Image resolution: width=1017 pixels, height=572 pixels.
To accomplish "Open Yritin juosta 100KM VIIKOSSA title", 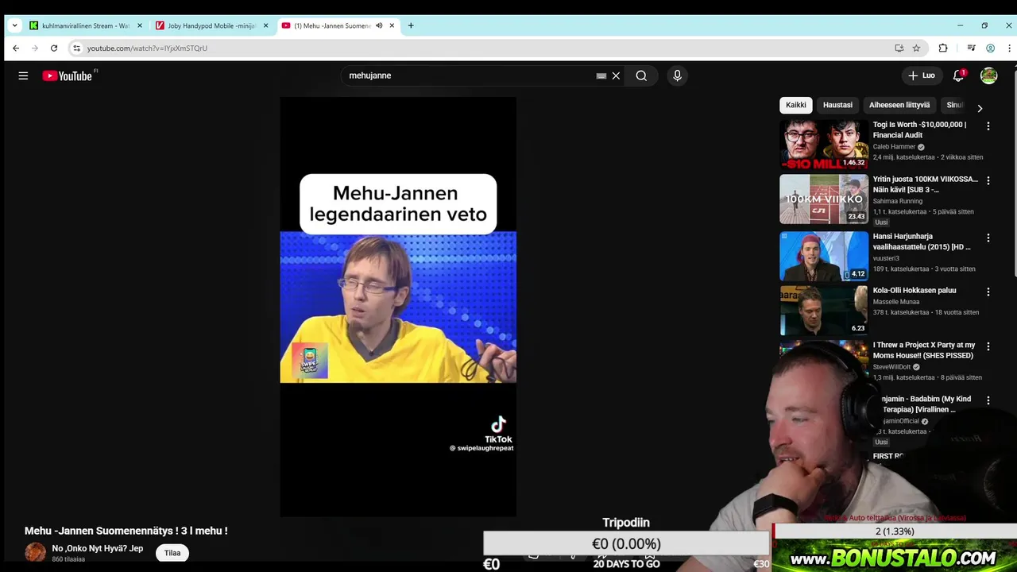I will (926, 184).
